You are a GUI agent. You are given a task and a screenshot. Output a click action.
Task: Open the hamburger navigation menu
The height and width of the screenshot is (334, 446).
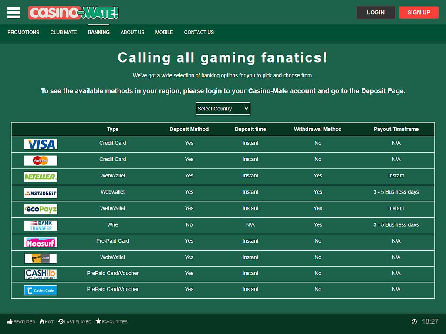point(13,12)
